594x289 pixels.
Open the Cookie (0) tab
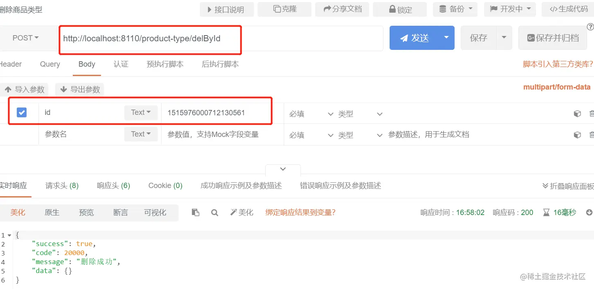click(165, 186)
